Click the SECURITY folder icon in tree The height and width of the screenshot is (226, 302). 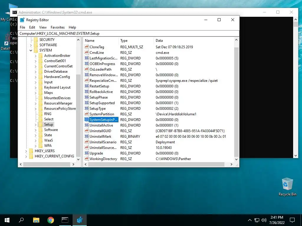click(36, 40)
